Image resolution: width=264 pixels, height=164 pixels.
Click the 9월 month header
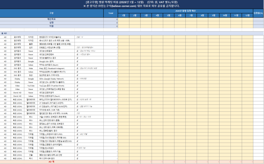[214, 15]
